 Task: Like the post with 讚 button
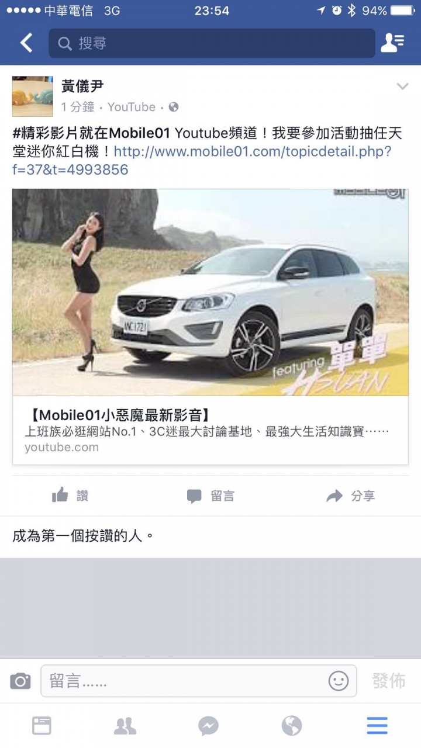pos(70,496)
